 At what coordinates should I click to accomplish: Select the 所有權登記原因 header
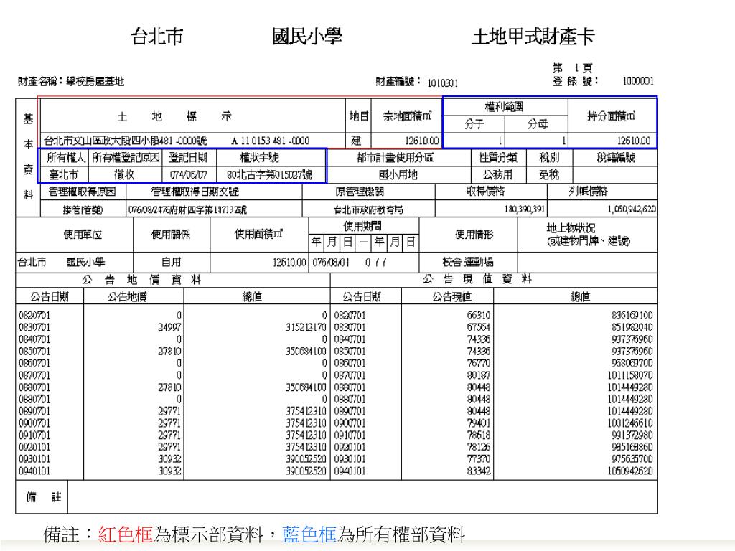125,157
